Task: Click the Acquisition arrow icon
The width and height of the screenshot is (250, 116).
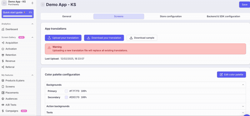Action: 3,43
